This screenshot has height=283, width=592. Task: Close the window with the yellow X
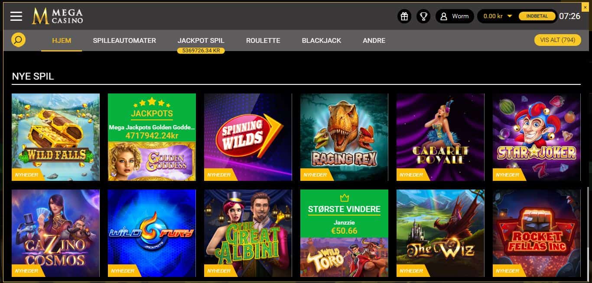pos(585,6)
